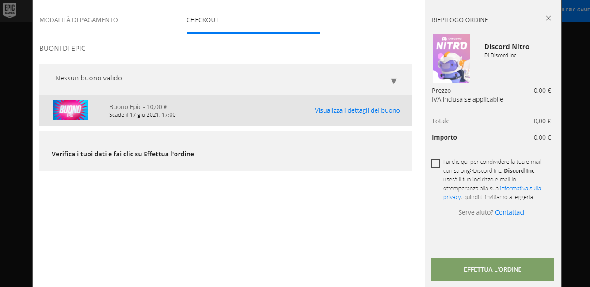The width and height of the screenshot is (590, 287).
Task: Click the 'Buono Epic - 10,00 €' text
Action: (x=138, y=107)
